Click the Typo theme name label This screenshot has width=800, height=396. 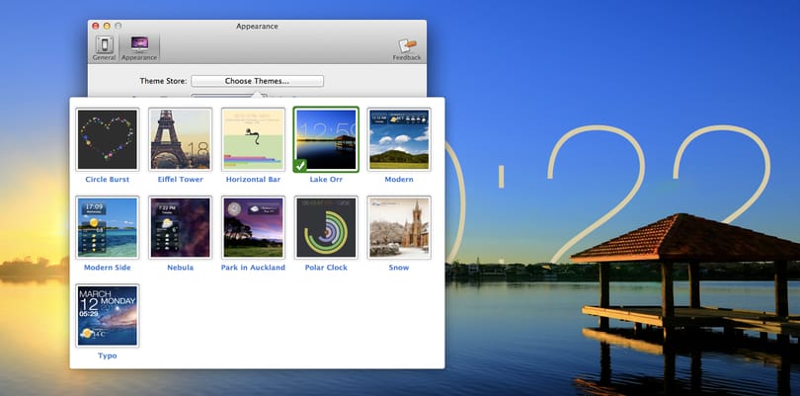click(x=107, y=356)
